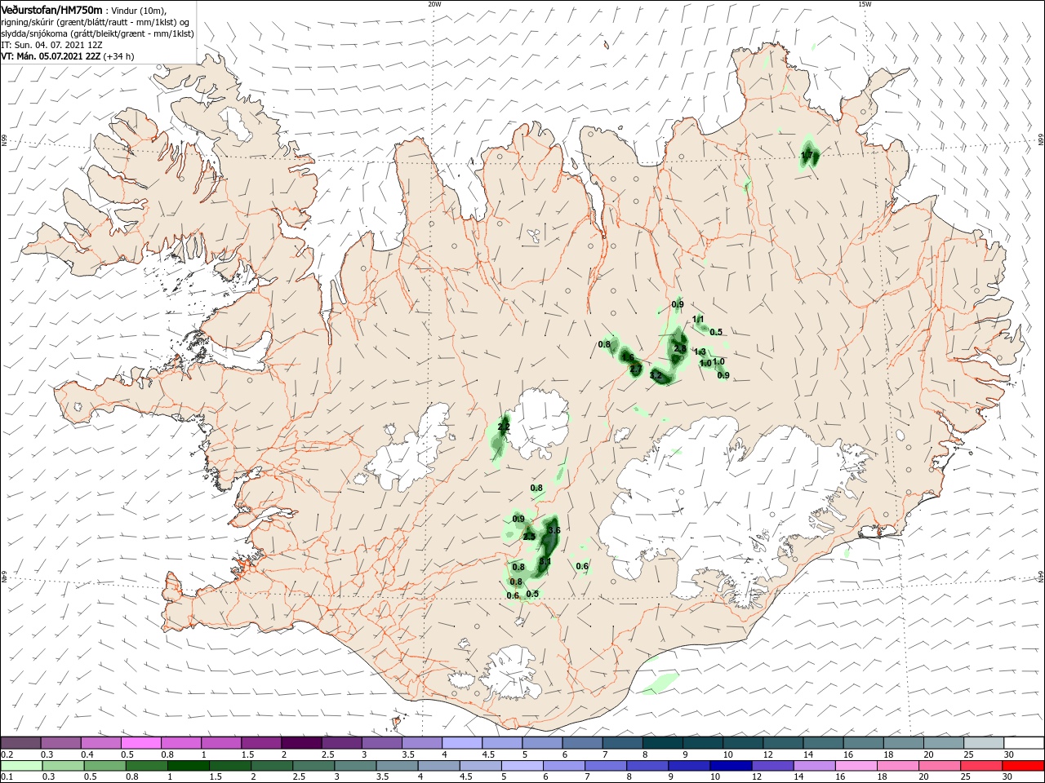Select the 'IT: Sun. 04. 07. 2021 12Z' line
1045x783 pixels.
(x=51, y=44)
